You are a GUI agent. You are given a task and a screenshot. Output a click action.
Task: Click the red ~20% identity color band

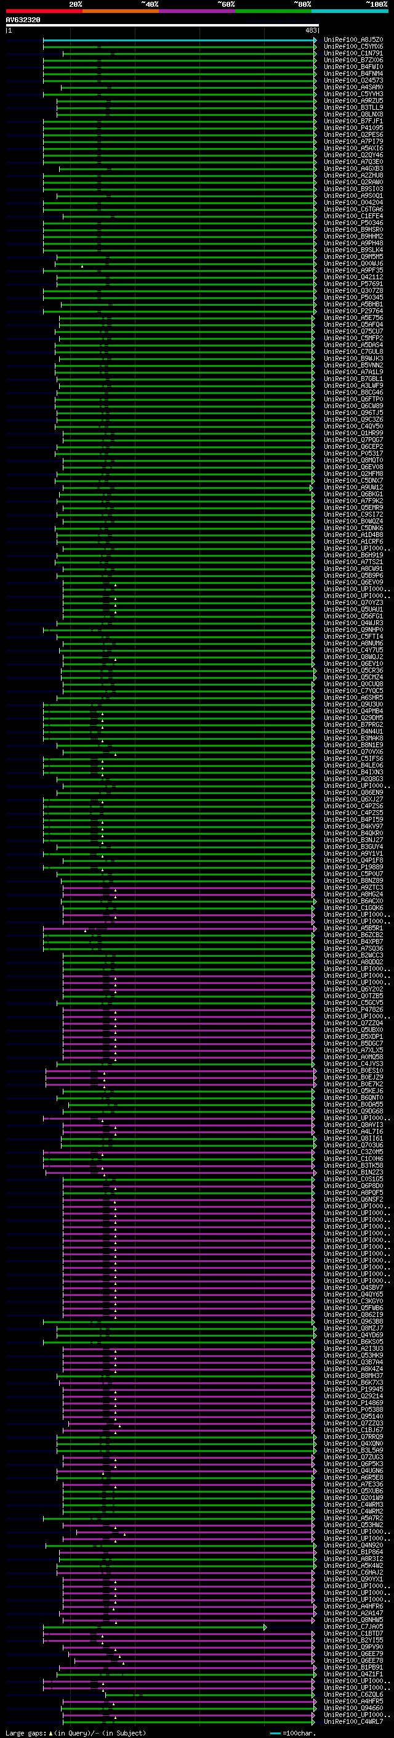[44, 11]
